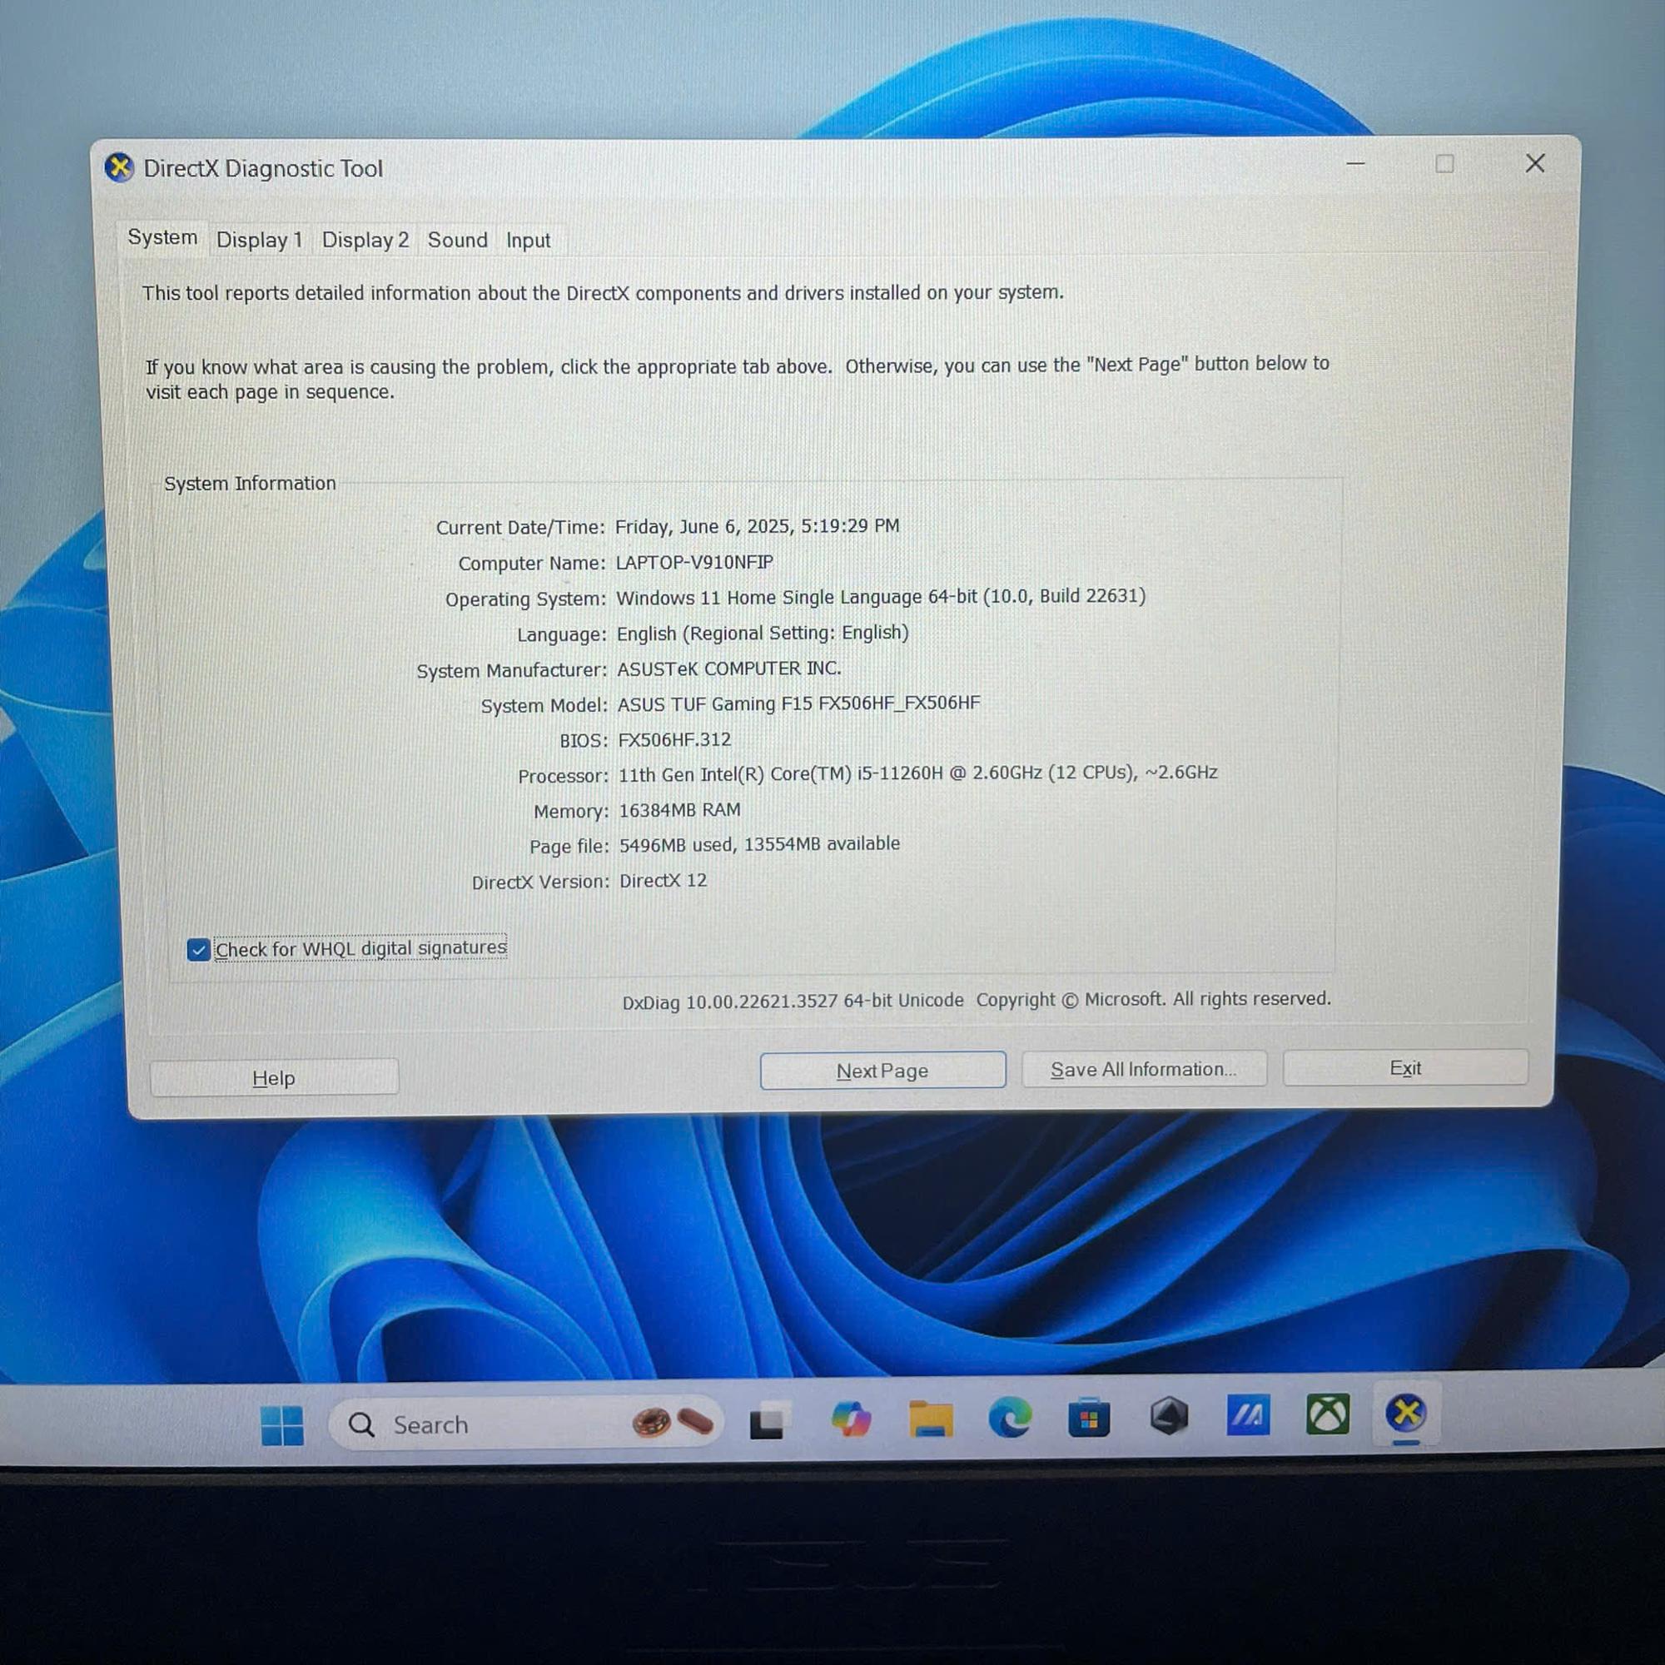This screenshot has width=1665, height=1665.
Task: Uncheck Check for WHQL digital signatures
Action: (x=198, y=950)
